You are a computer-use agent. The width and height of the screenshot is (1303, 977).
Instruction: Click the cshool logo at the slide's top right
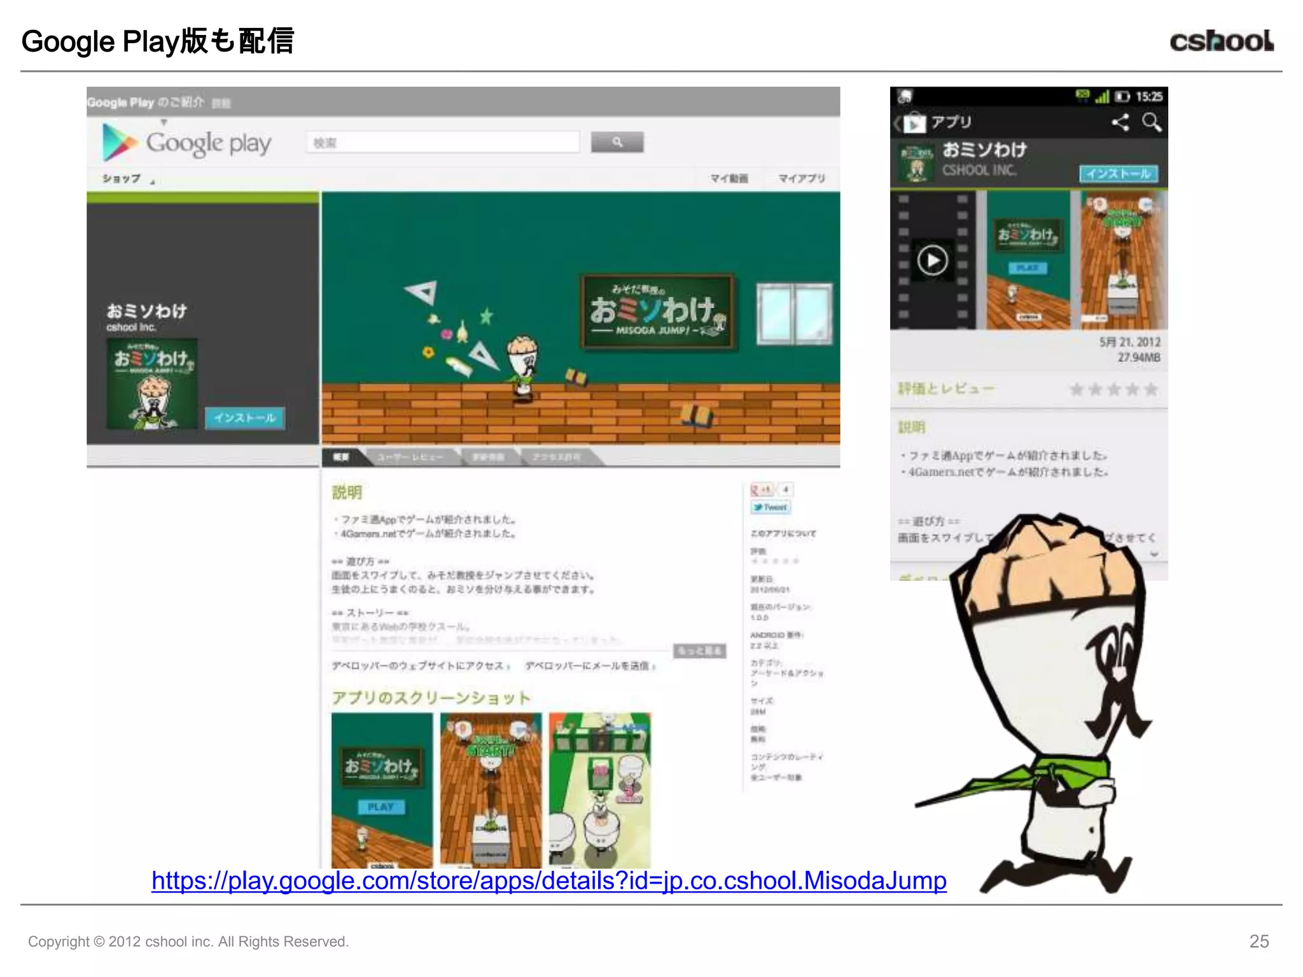(1222, 41)
